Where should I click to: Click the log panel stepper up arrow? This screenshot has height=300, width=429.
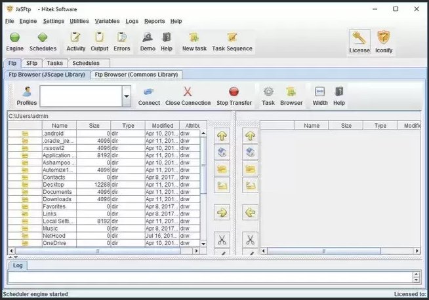(416, 274)
